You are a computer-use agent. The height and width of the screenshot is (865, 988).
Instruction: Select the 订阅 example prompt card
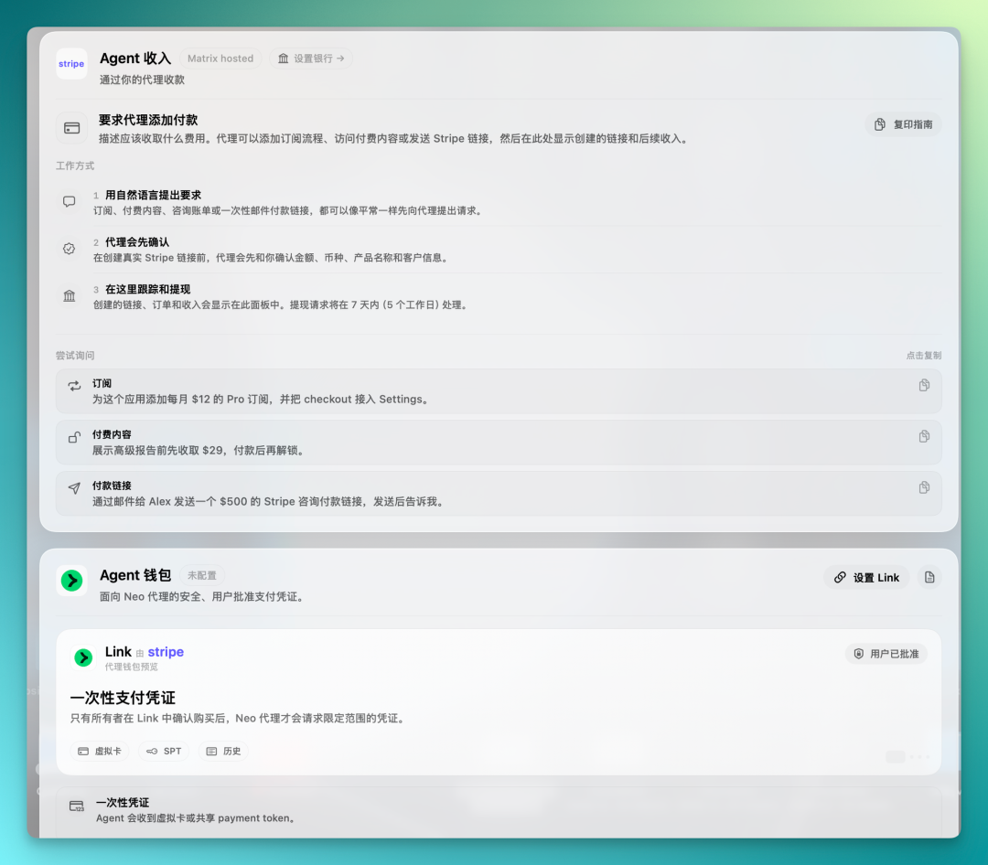tap(499, 391)
